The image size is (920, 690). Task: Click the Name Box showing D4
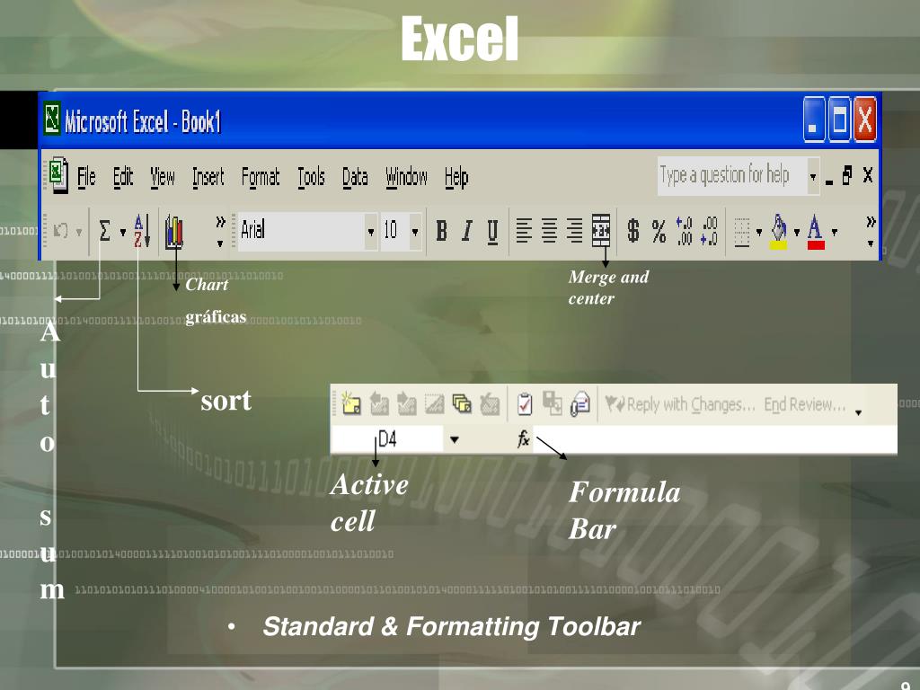tap(388, 438)
